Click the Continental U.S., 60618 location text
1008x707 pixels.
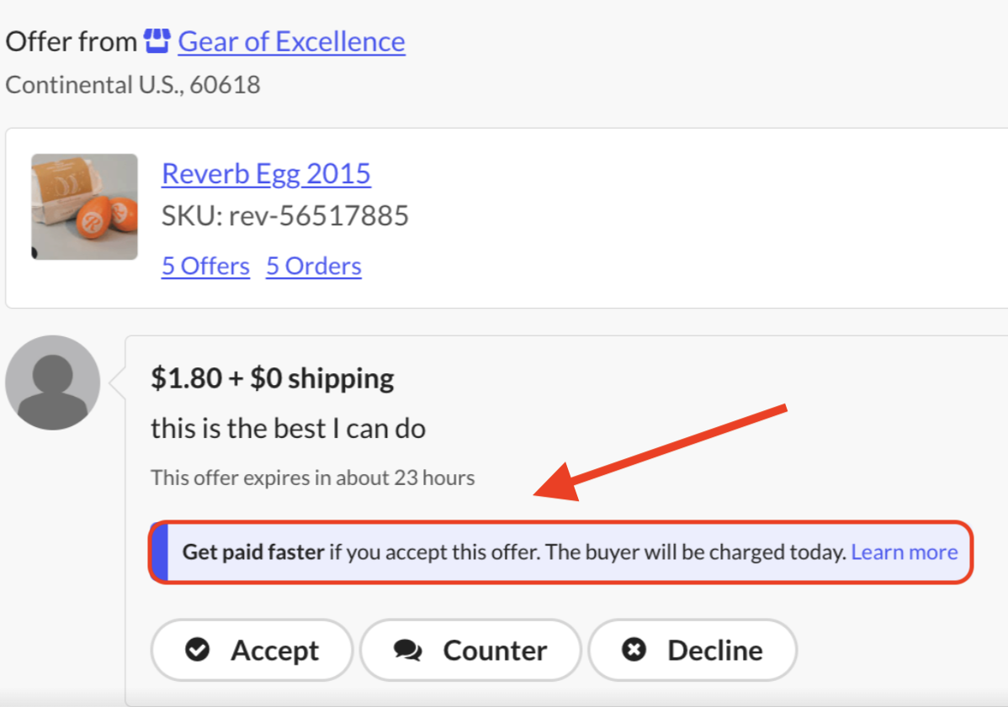133,85
